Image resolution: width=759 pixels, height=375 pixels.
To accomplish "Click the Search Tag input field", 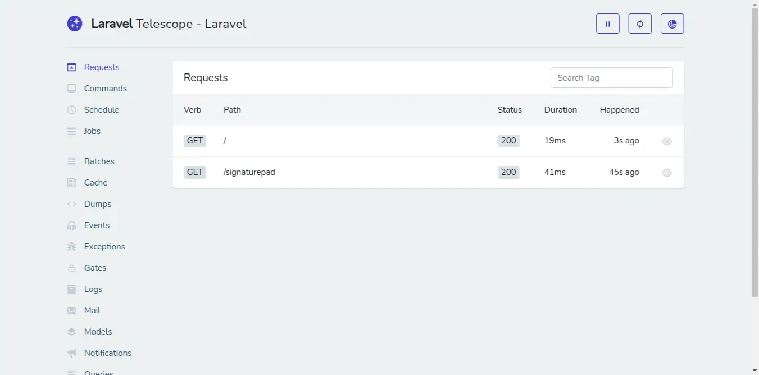I will point(611,78).
